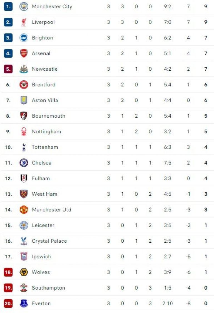214x313 pixels.
Task: Go to the Crystal Palace team page
Action: point(49,241)
